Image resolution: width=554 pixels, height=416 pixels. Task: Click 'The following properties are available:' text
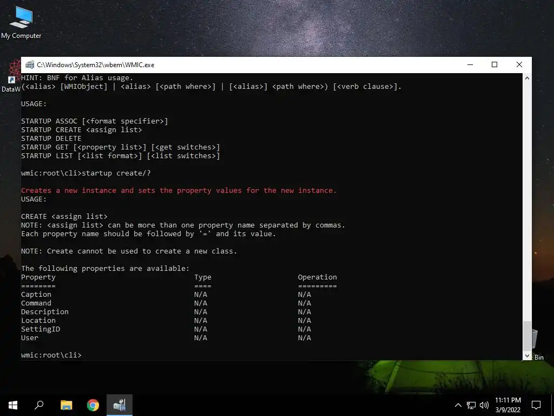coord(105,269)
